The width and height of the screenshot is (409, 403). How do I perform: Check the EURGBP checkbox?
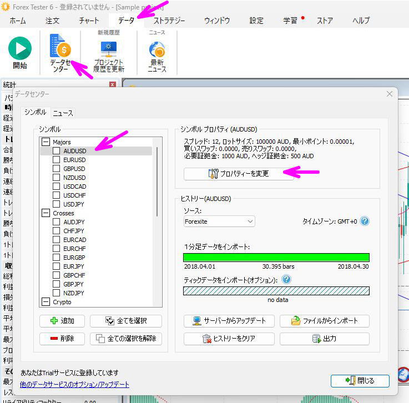click(57, 257)
